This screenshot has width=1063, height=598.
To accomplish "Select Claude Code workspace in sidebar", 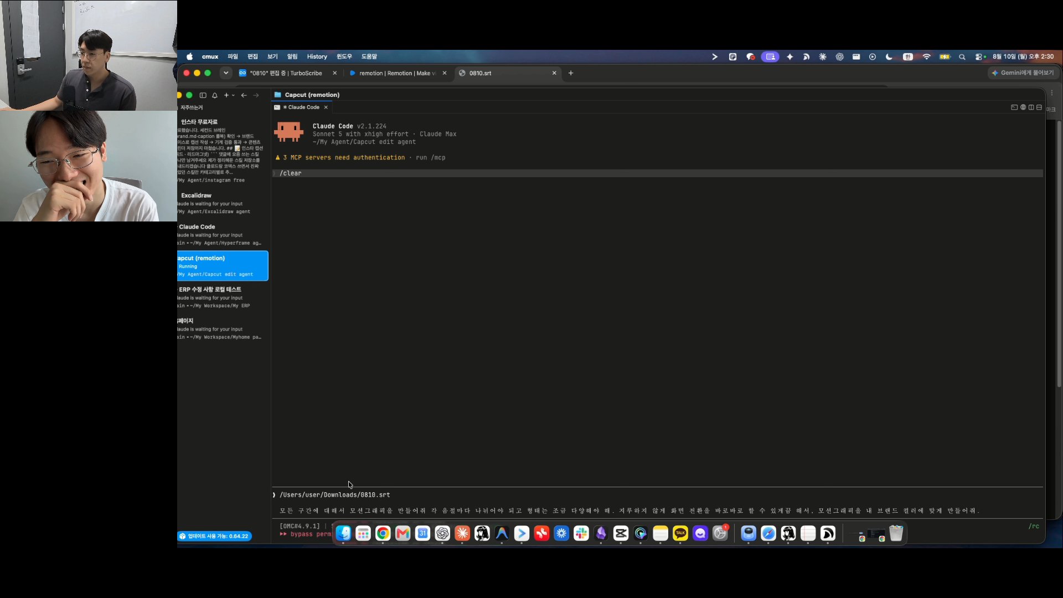I will pos(223,235).
